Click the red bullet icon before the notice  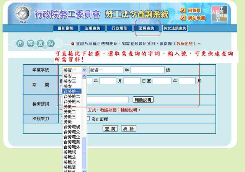coord(73,44)
